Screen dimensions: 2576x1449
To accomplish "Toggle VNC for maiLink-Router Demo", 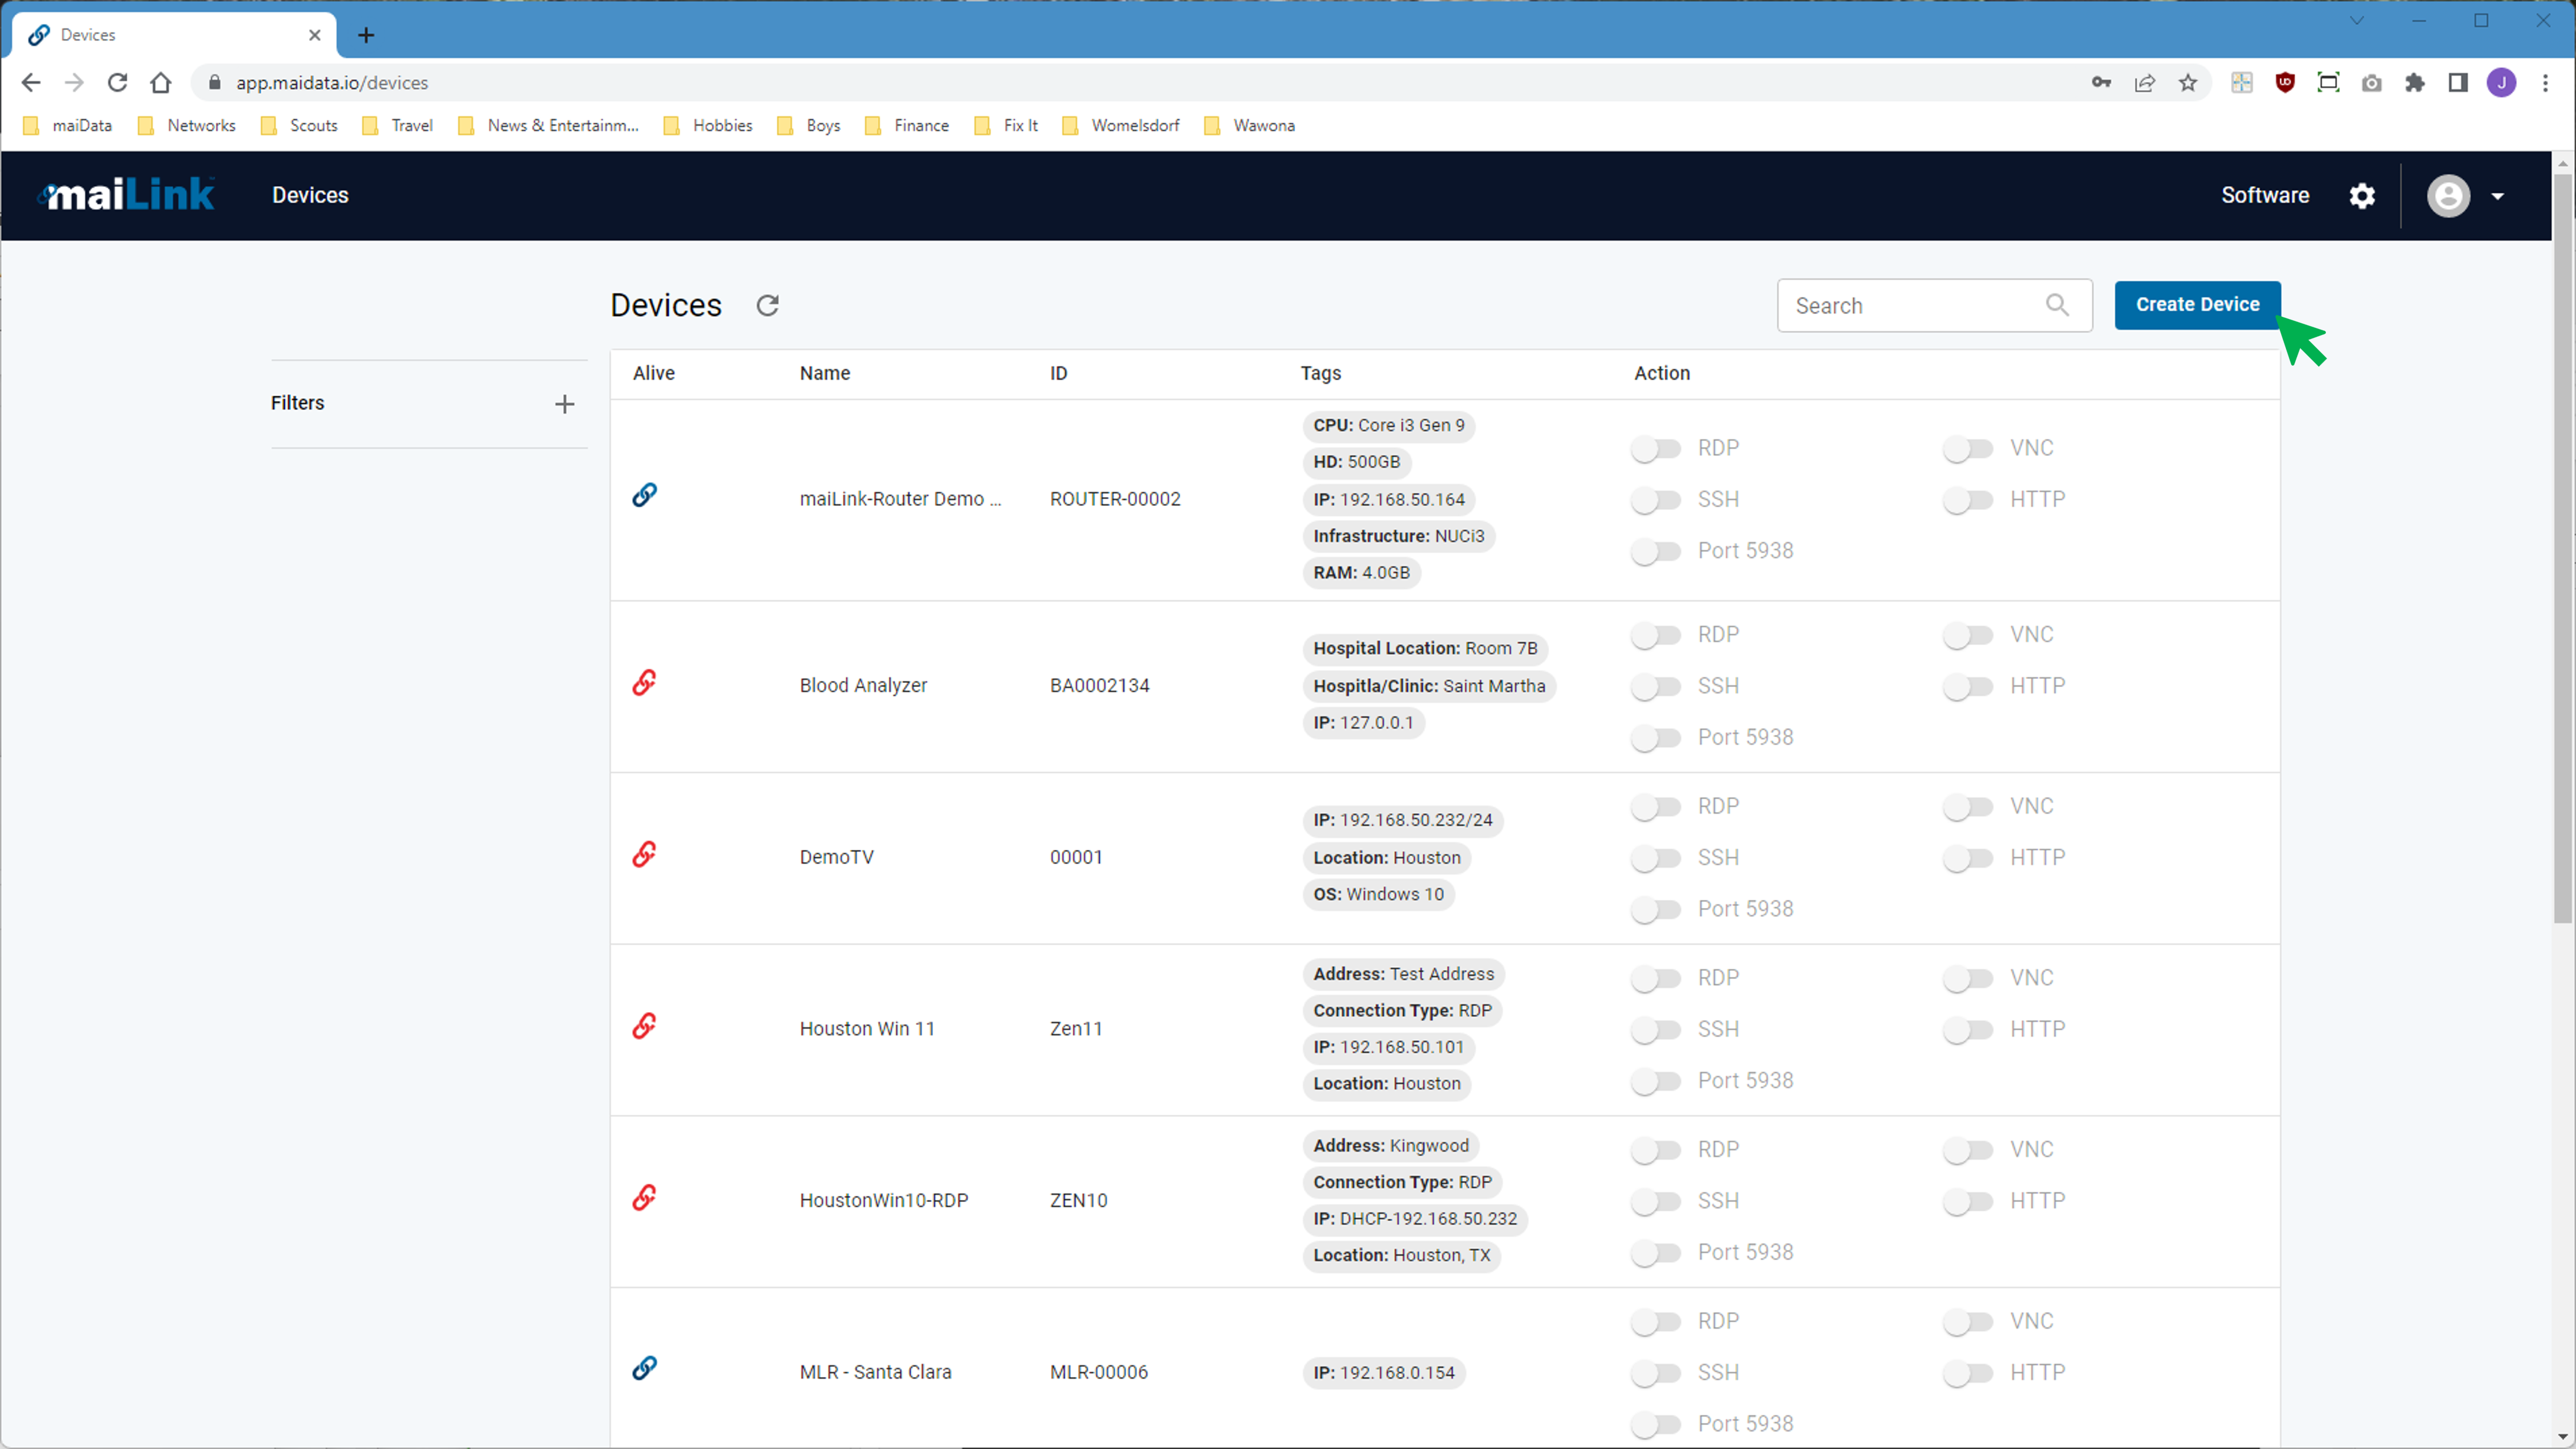I will pyautogui.click(x=1969, y=449).
